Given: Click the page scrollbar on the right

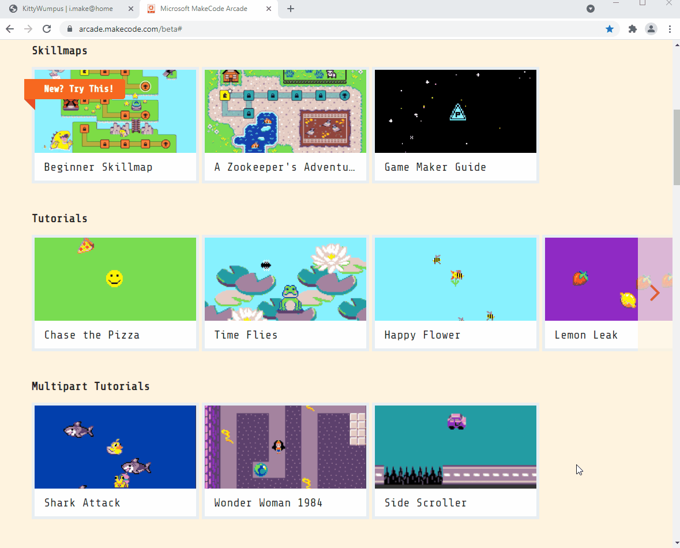Looking at the screenshot, I should pos(675,147).
